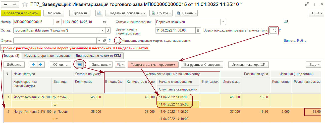Open calendar for inventory start time
The image size is (325, 123).
198,30
